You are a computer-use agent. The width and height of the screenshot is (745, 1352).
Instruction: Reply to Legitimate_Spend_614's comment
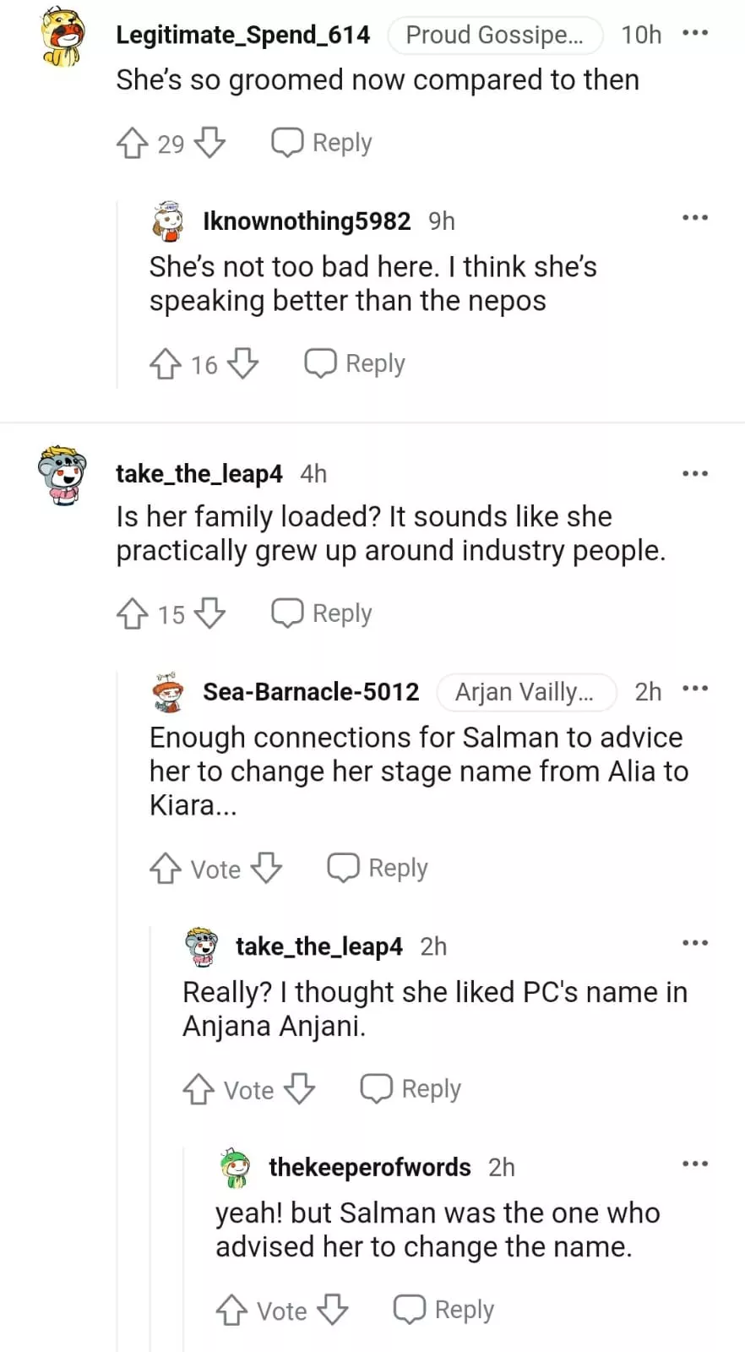(322, 143)
